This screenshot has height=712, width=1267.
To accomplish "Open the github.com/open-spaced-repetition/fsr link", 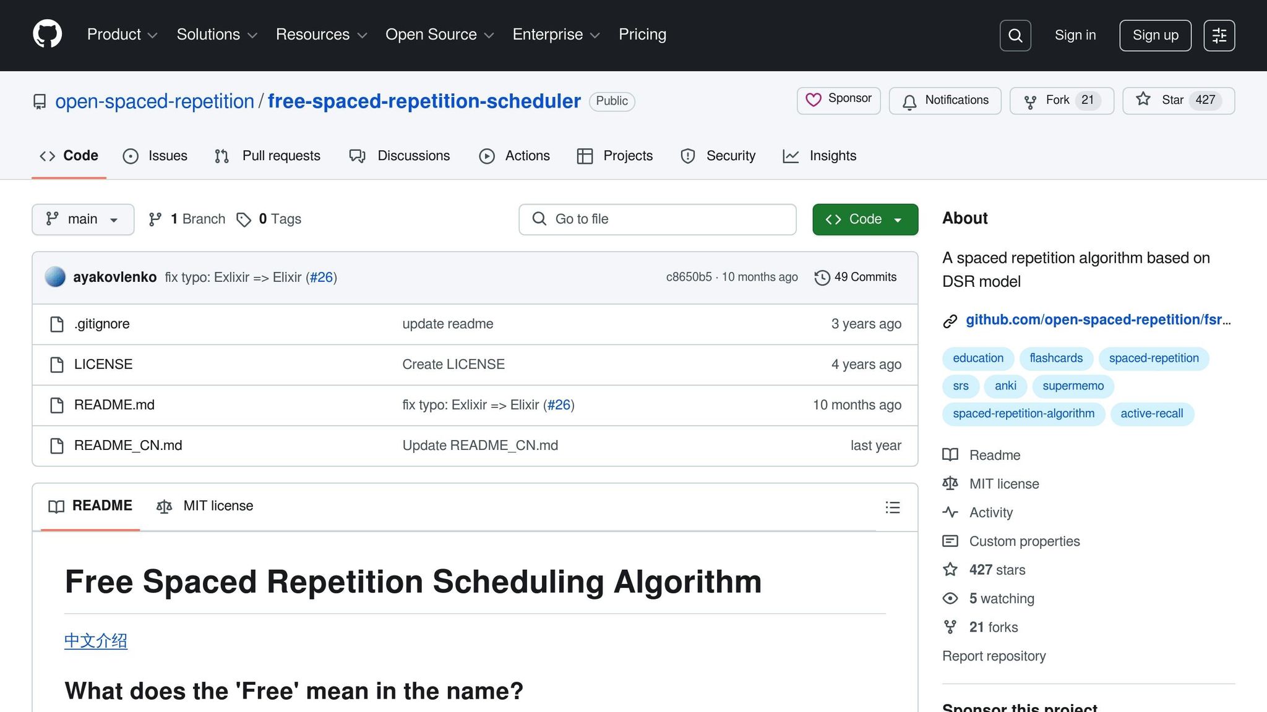I will coord(1098,320).
